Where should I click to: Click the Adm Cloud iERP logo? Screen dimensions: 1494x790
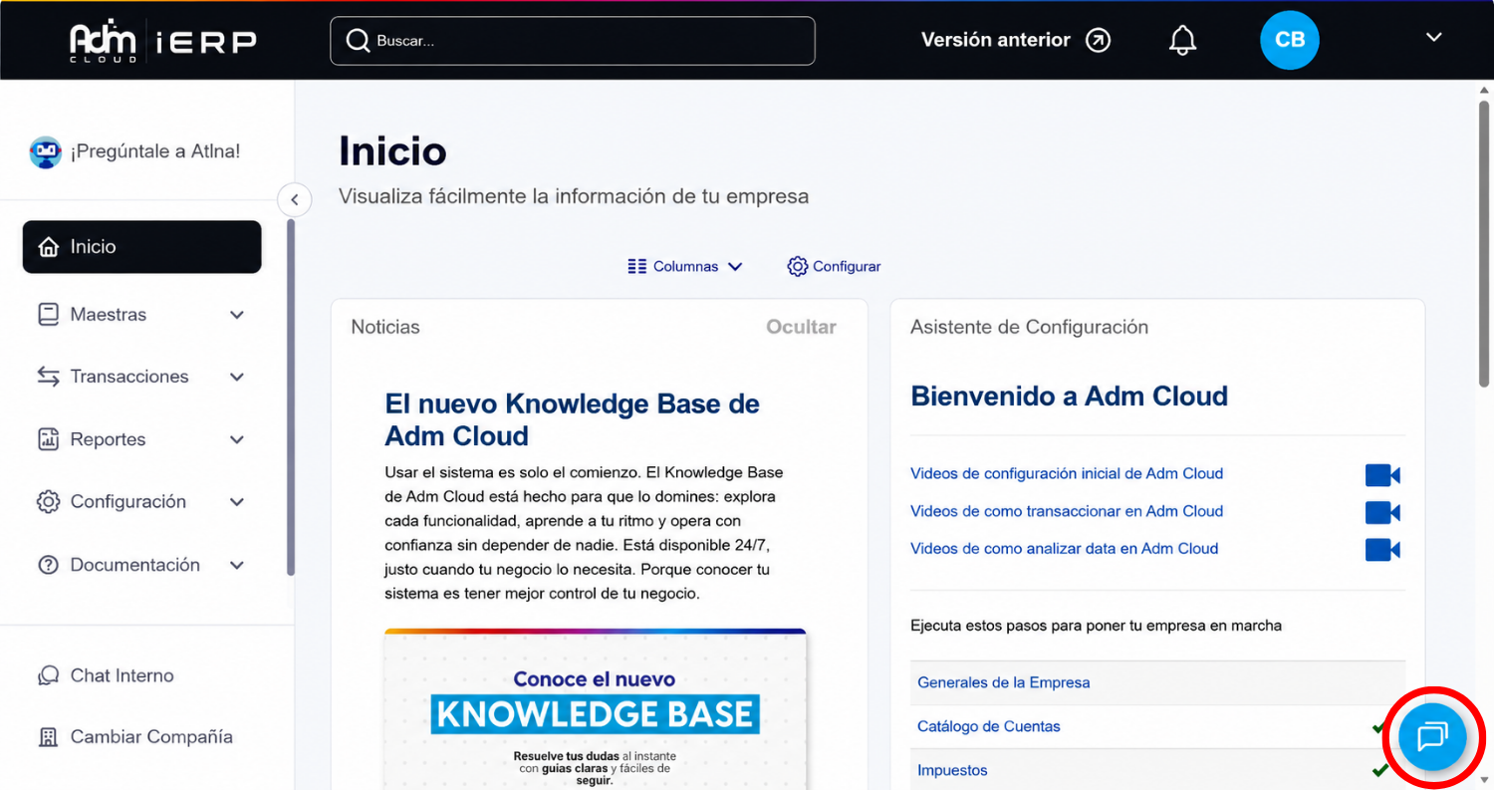(x=162, y=41)
